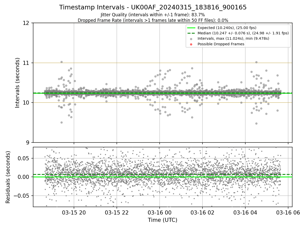Click the residual tick label '−0.05'

22,196
